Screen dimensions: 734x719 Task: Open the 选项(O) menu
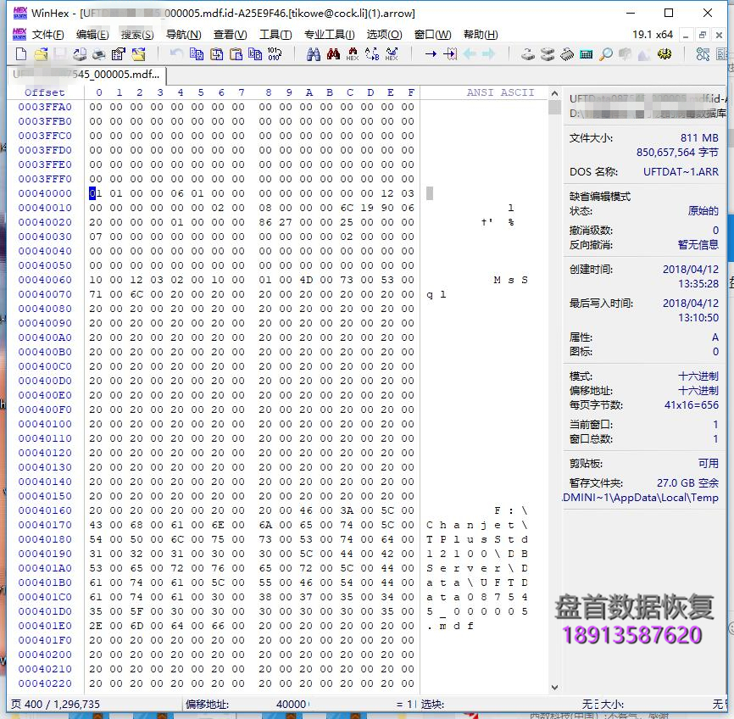pos(384,35)
